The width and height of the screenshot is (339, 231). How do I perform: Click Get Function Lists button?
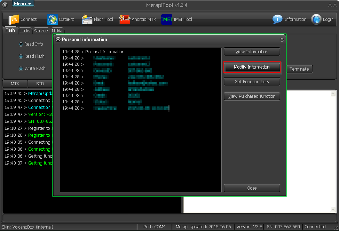click(x=252, y=82)
